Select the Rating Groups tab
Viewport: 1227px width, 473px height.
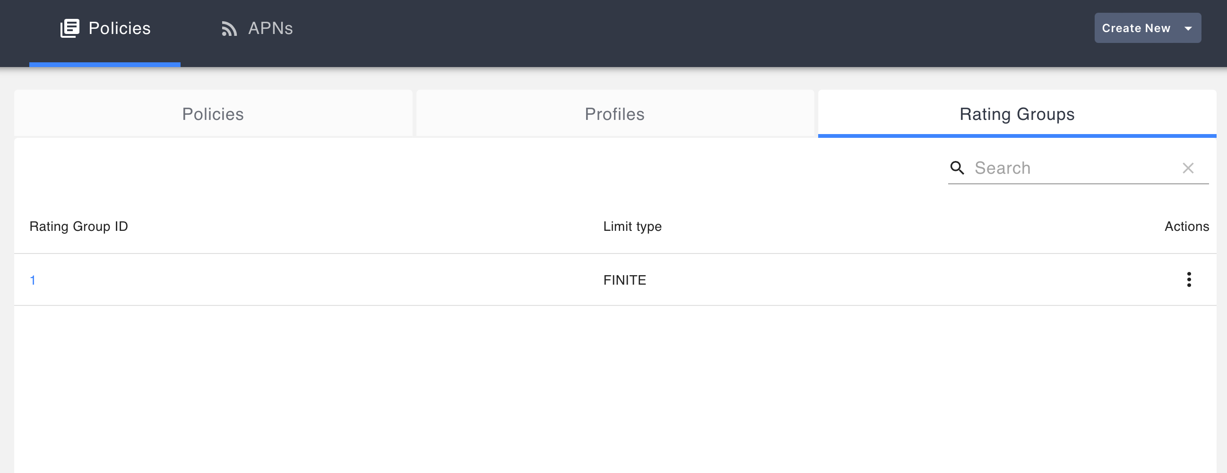tap(1016, 114)
